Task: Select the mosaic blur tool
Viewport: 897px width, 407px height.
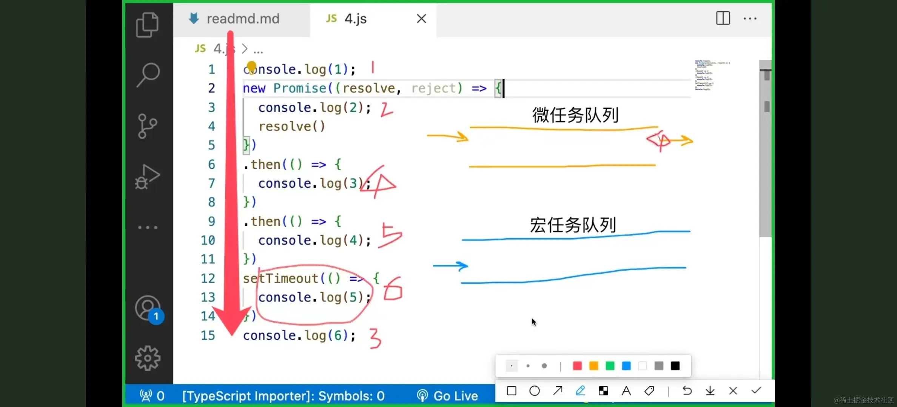Action: [x=603, y=391]
